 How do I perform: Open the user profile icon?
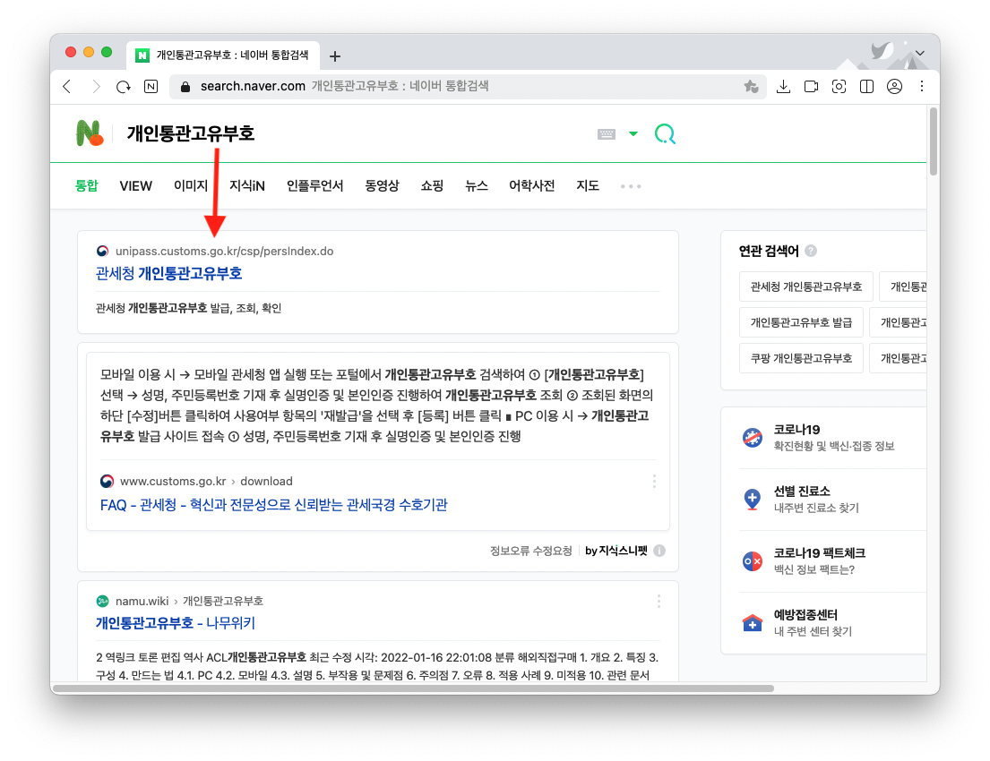[894, 87]
